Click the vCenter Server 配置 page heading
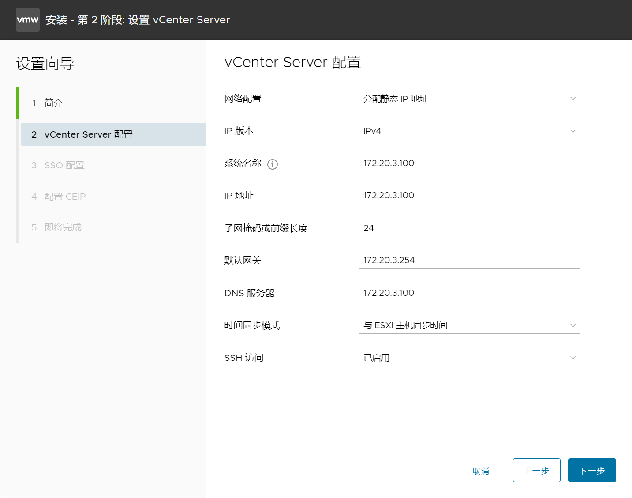 pyautogui.click(x=293, y=62)
